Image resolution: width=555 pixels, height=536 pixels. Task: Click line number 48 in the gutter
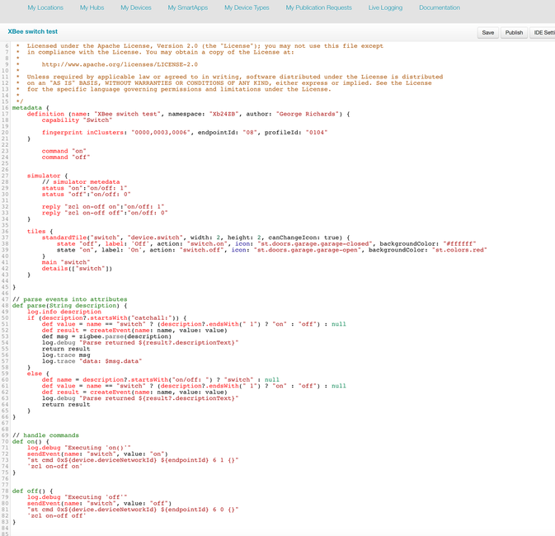pyautogui.click(x=5, y=306)
